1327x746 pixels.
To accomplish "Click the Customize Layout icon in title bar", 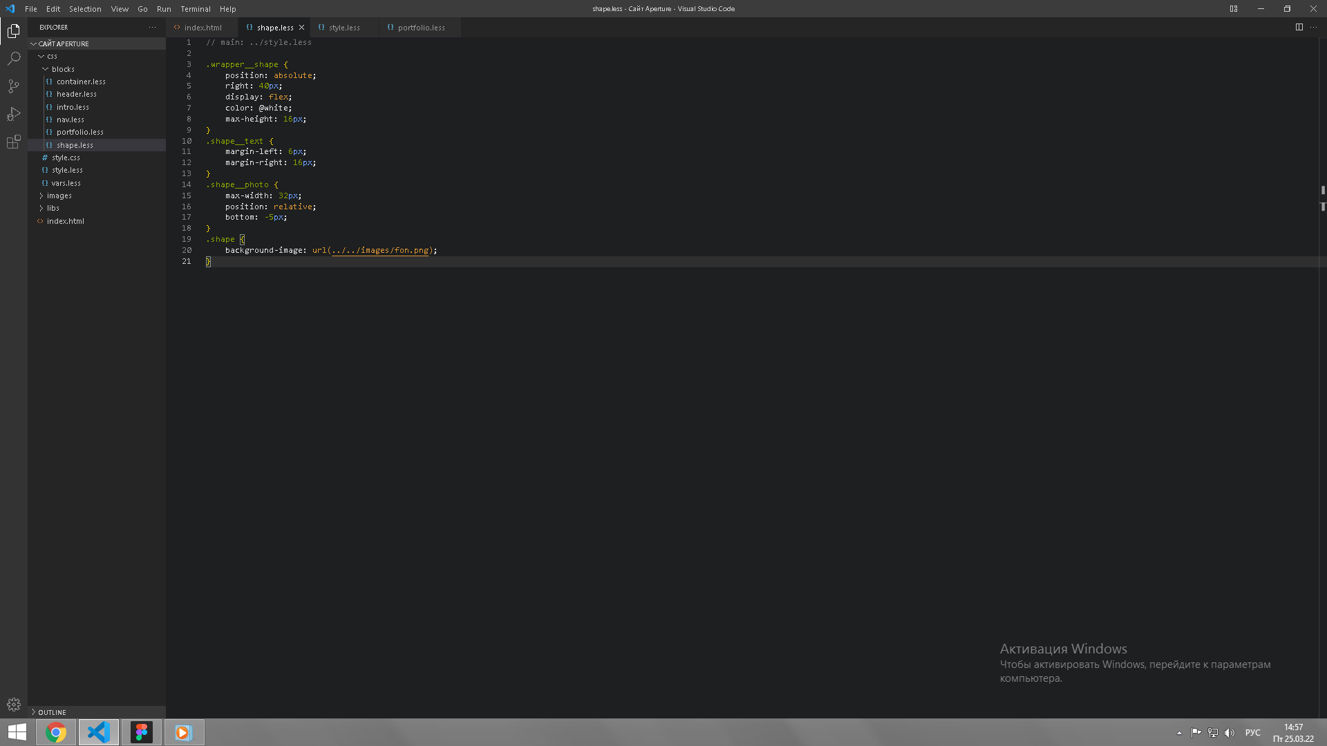I will (1234, 9).
